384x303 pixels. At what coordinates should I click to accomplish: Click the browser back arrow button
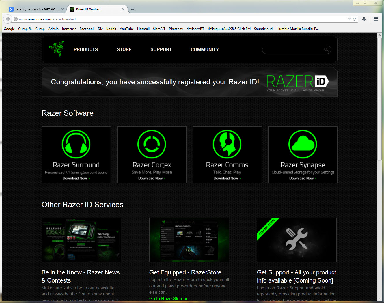(8, 19)
